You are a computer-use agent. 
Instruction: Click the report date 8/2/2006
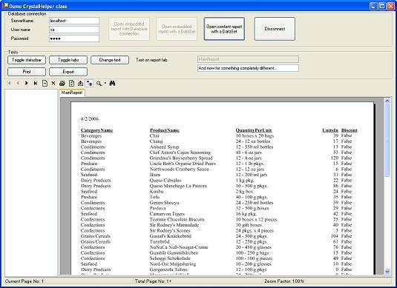[90, 118]
